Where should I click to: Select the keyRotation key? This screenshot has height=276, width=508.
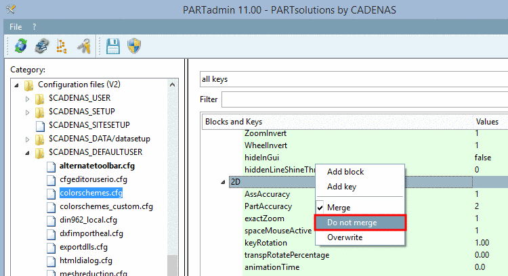coord(266,243)
